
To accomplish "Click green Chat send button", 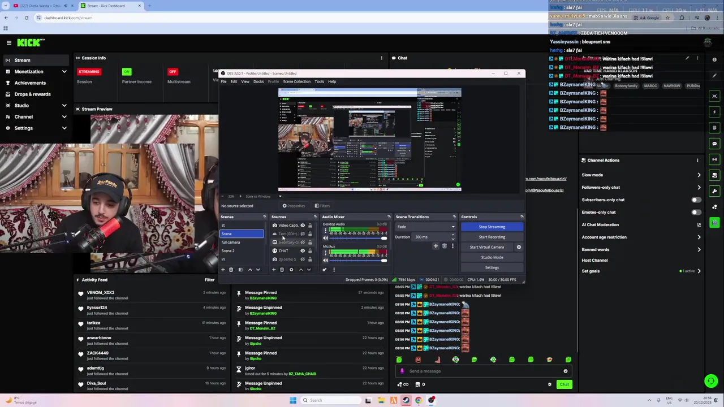I will tap(564, 384).
